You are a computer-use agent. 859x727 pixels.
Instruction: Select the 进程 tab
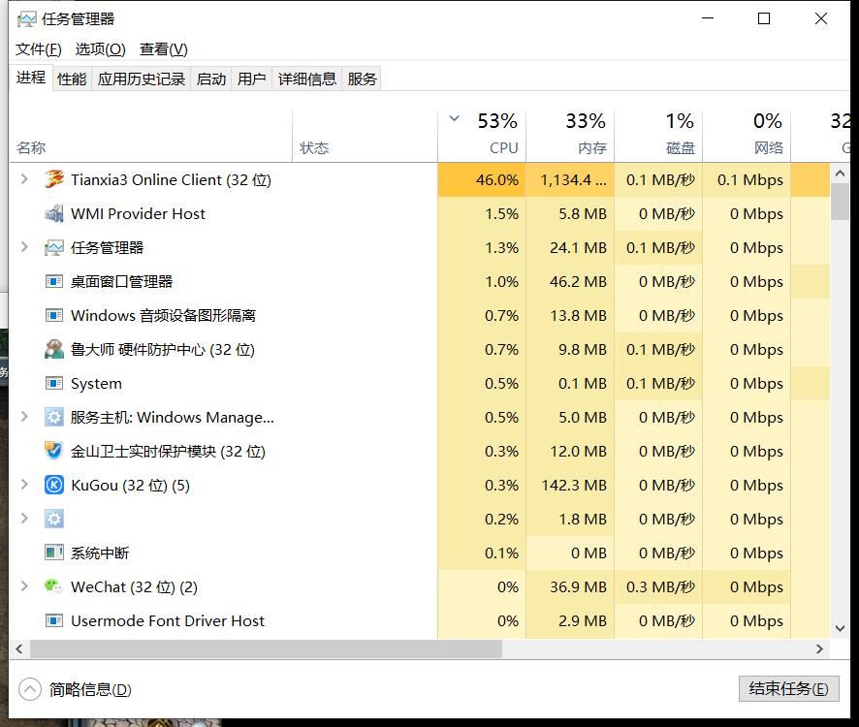31,78
